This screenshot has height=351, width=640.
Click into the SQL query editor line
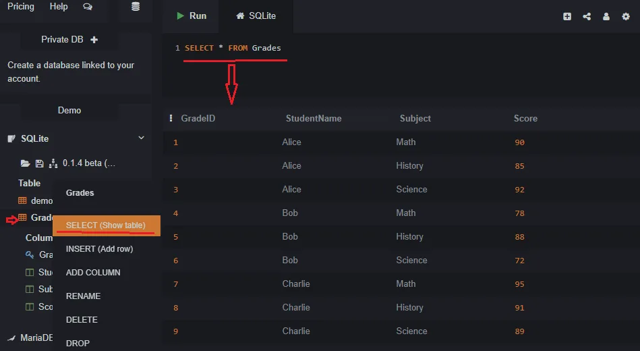click(x=400, y=48)
